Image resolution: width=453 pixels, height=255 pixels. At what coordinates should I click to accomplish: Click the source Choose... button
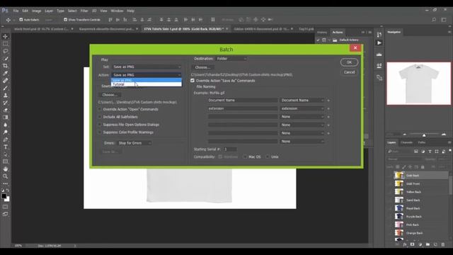click(x=110, y=95)
